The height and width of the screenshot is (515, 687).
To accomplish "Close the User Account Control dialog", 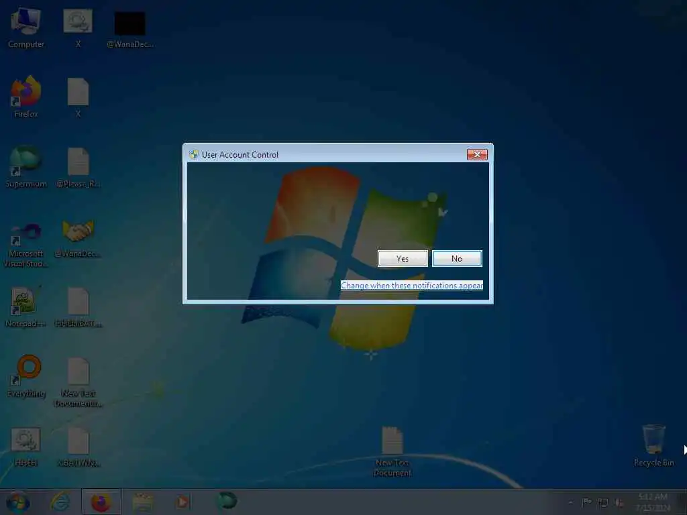I will tap(477, 155).
